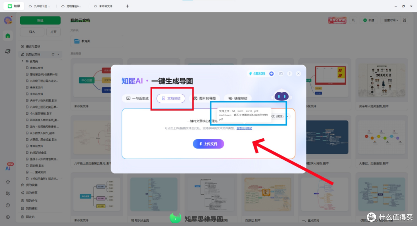Click the icon below the graduation cap
This screenshot has height=226, width=417.
tap(8, 194)
